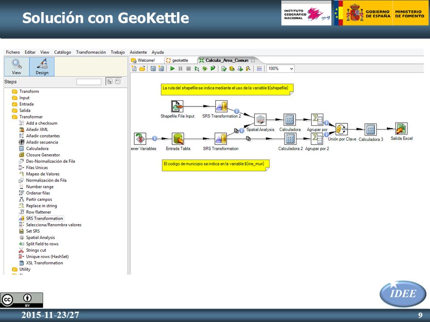Click the expand all tree icon in Steps

click(x=110, y=81)
